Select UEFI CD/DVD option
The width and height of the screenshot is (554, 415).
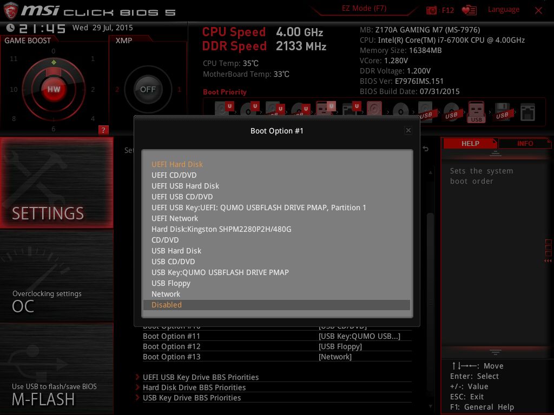point(276,175)
